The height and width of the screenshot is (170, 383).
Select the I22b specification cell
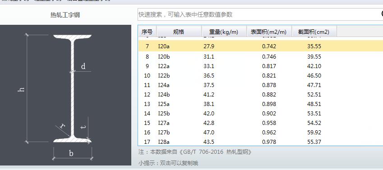[x=164, y=76]
